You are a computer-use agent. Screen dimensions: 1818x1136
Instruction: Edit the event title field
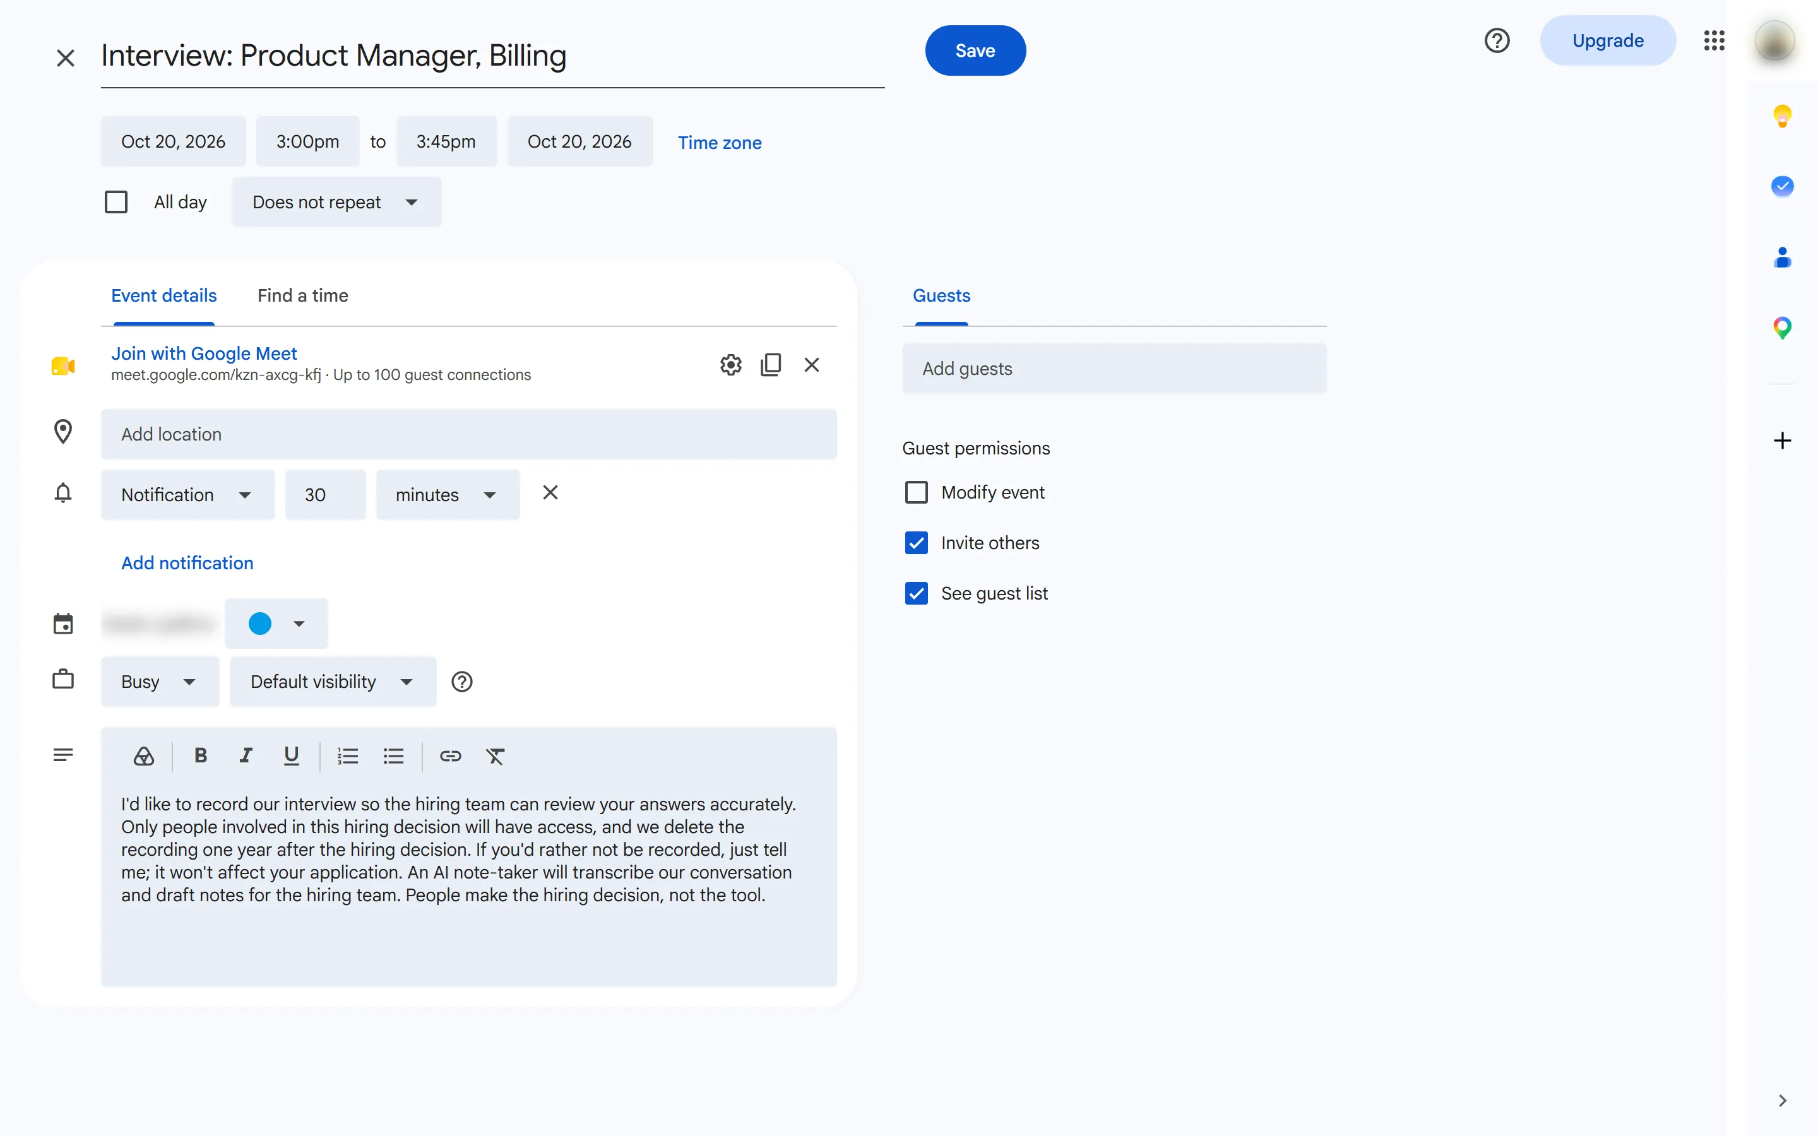tap(493, 57)
